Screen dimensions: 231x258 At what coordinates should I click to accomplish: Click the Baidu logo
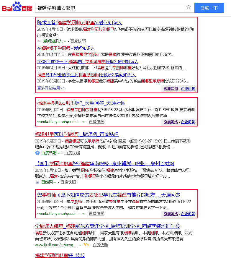pos(17,7)
